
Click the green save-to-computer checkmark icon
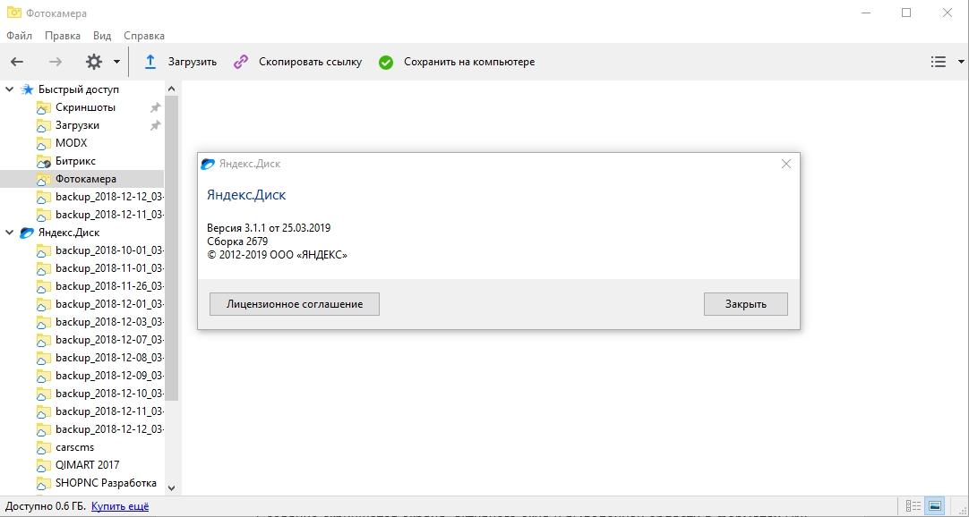(x=386, y=62)
